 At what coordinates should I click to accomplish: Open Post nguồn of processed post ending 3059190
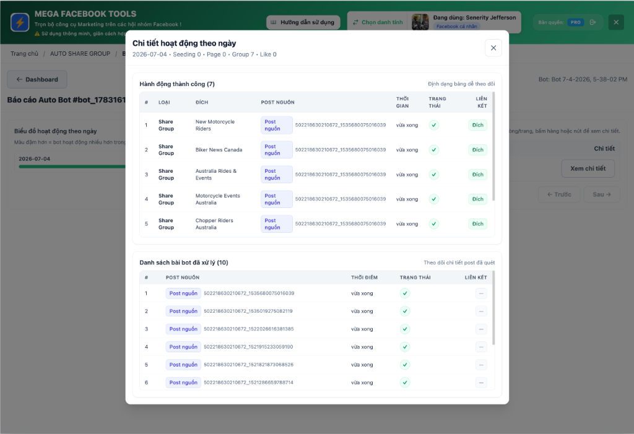[183, 347]
